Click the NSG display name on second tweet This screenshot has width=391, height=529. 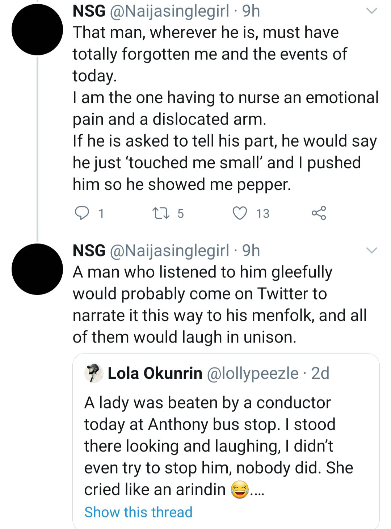[x=89, y=250]
